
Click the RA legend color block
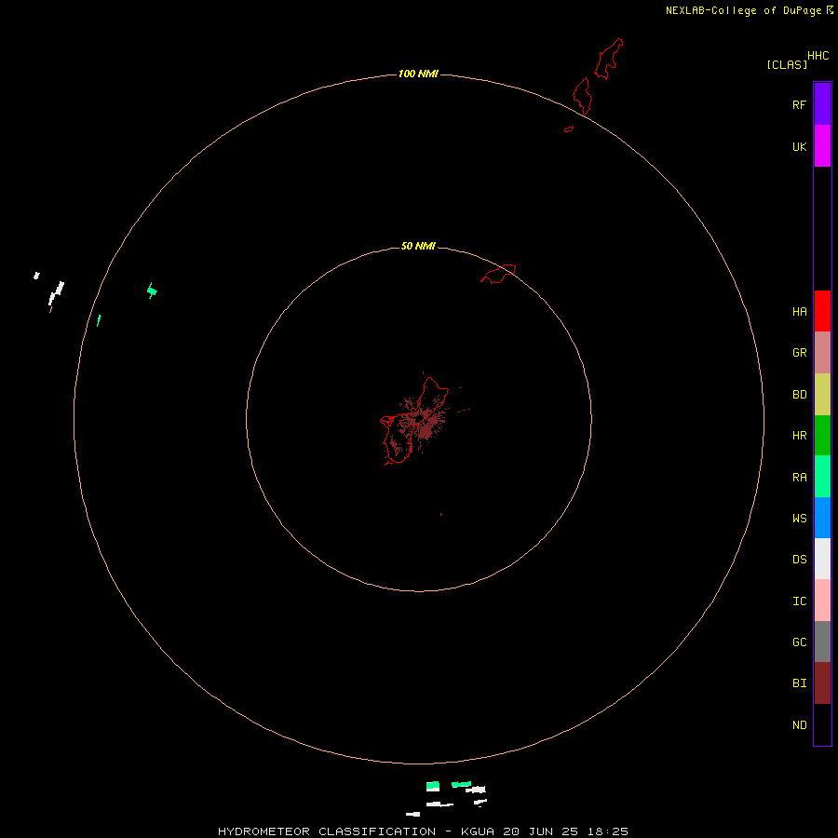(822, 477)
